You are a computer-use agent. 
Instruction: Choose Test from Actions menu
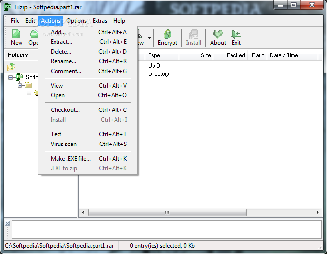tap(88, 134)
